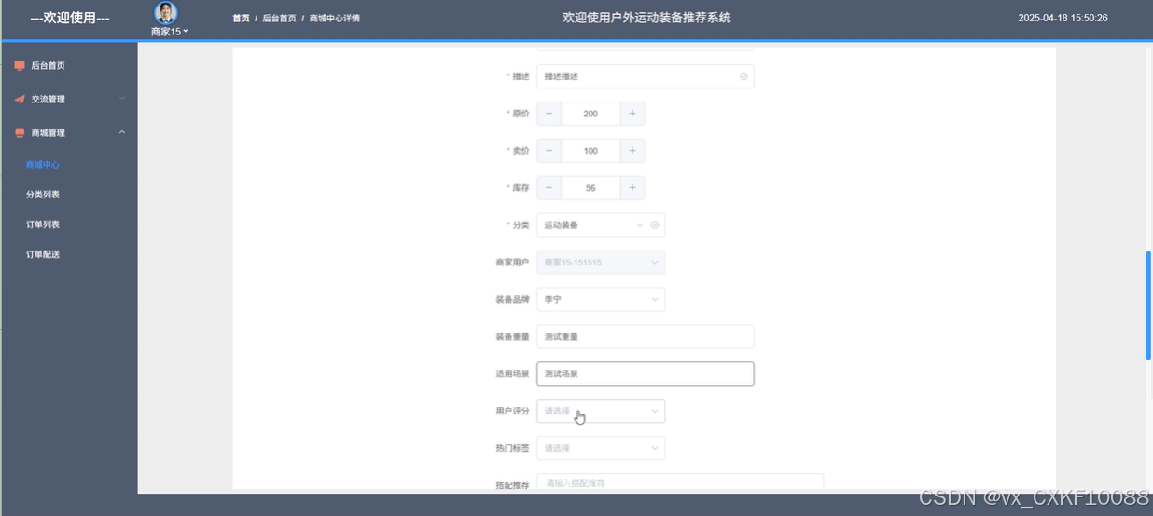This screenshot has height=516, width=1153.
Task: Click the 描述 input field
Action: (x=645, y=76)
